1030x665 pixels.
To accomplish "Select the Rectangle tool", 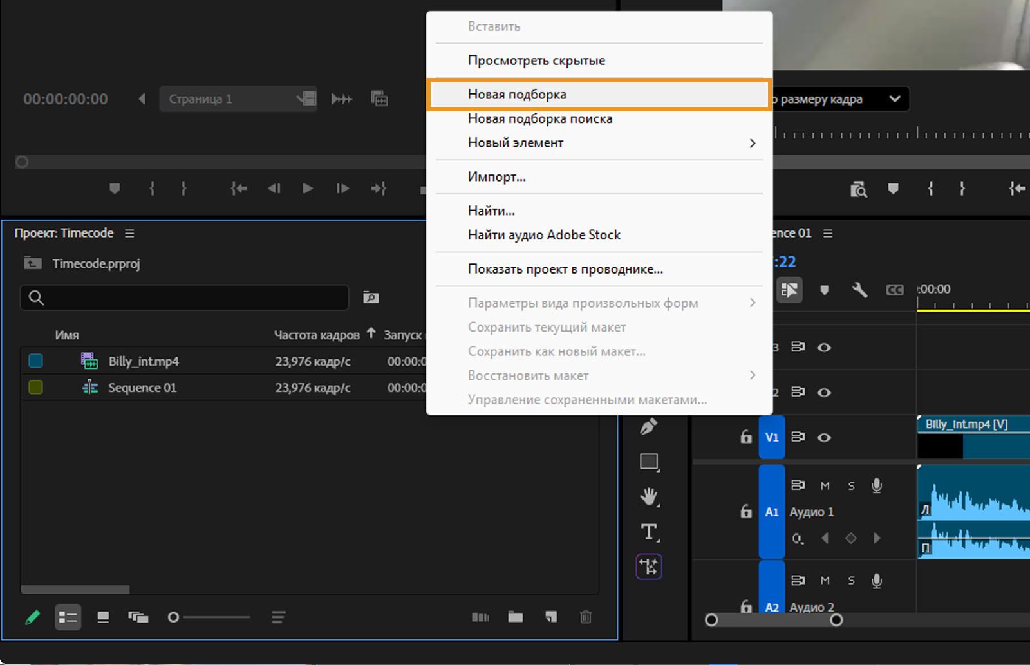I will pyautogui.click(x=649, y=462).
